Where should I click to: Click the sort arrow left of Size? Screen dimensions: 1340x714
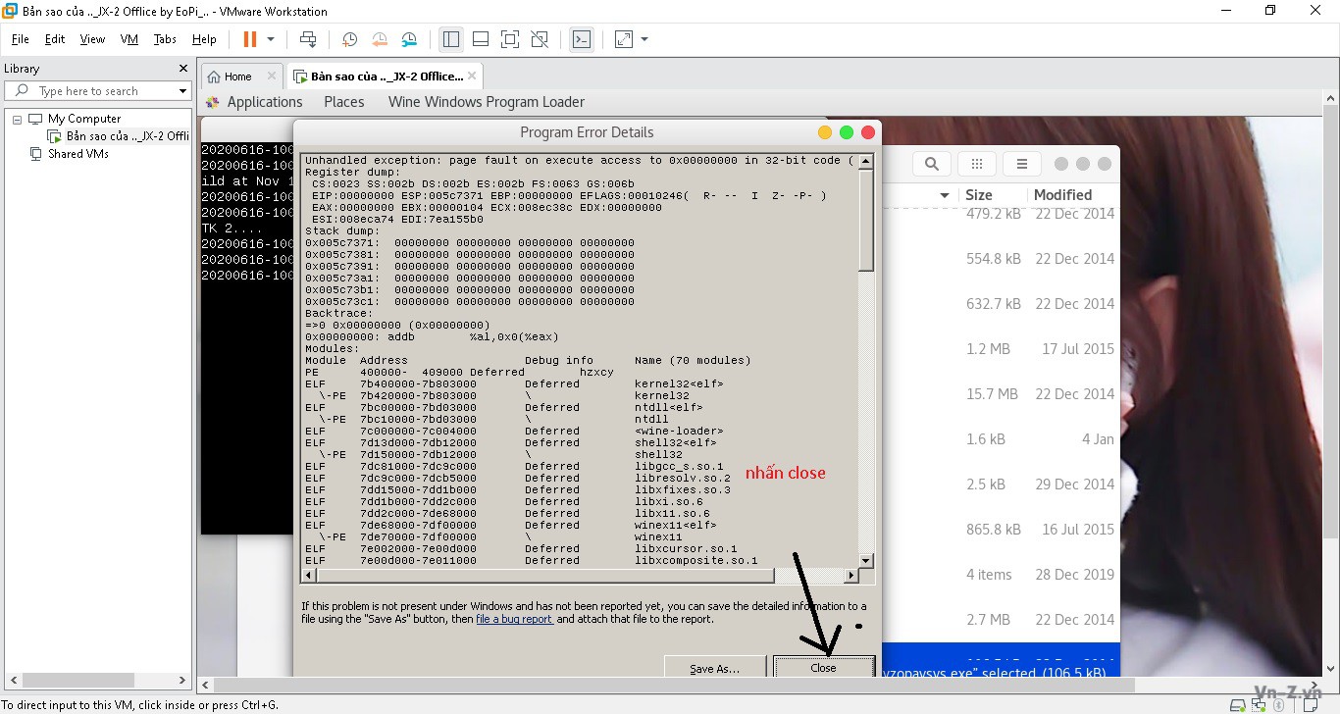coord(945,195)
